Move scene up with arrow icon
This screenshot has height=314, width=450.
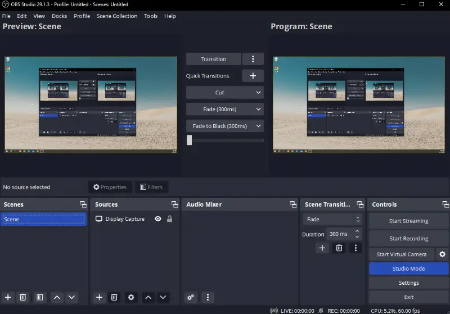(x=57, y=297)
